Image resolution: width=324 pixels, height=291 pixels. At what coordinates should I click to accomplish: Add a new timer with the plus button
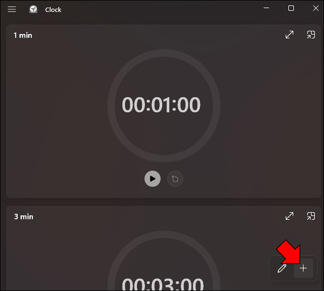click(304, 268)
